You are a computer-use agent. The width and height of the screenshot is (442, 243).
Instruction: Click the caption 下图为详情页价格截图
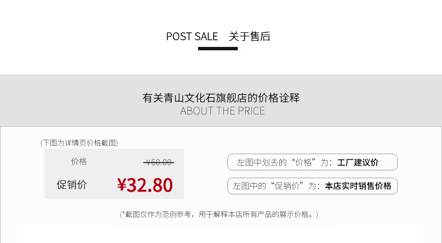pyautogui.click(x=79, y=143)
